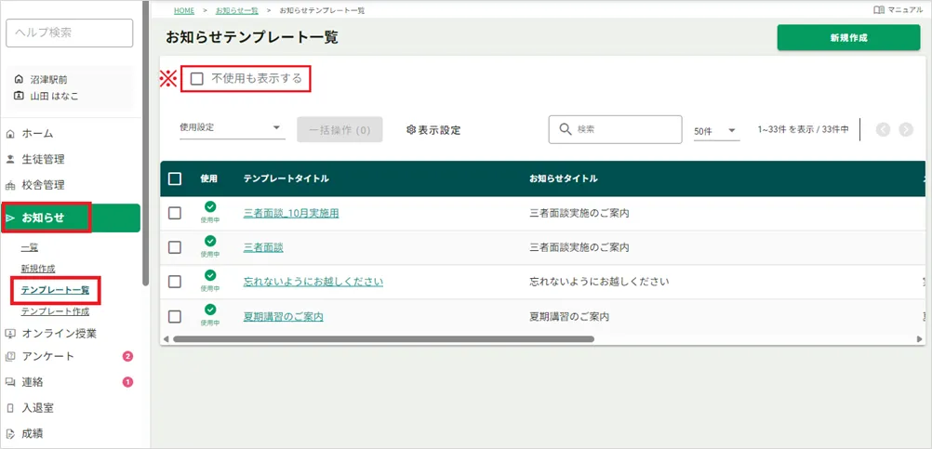Click the ホーム house icon in sidebar
Image resolution: width=932 pixels, height=449 pixels.
[x=9, y=134]
